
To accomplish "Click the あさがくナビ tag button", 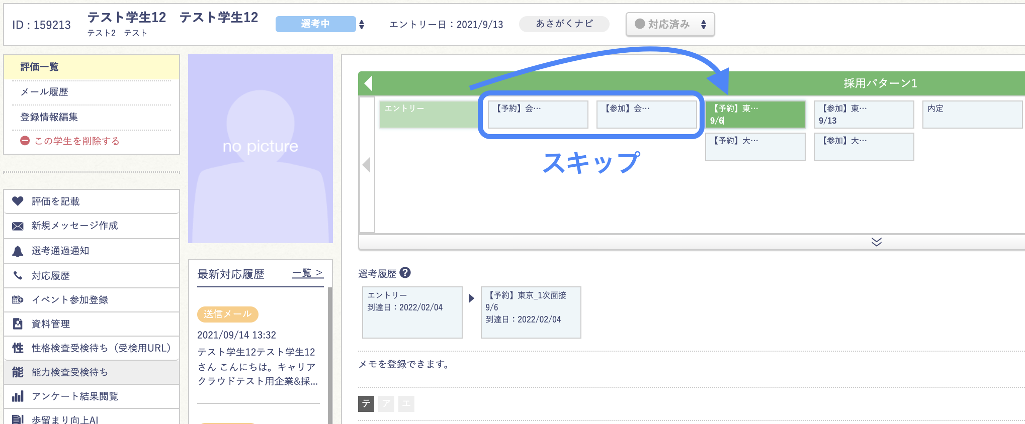I will pyautogui.click(x=564, y=24).
